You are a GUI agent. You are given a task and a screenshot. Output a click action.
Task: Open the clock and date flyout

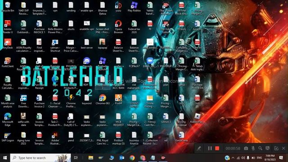[270, 158]
